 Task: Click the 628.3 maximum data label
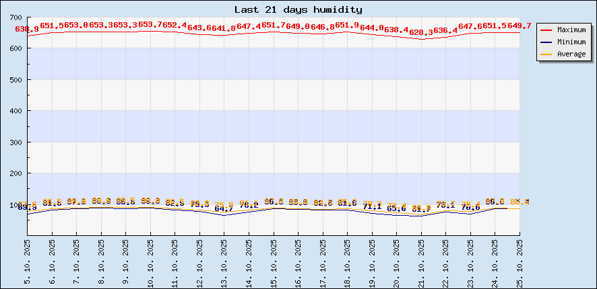421,32
